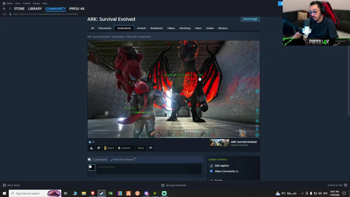Open Friends & Chat

pos(337,185)
